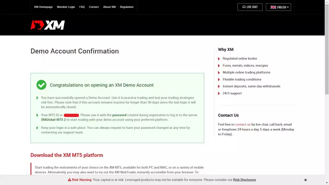Click the XM bull logo
The image size is (329, 185).
(x=47, y=25)
